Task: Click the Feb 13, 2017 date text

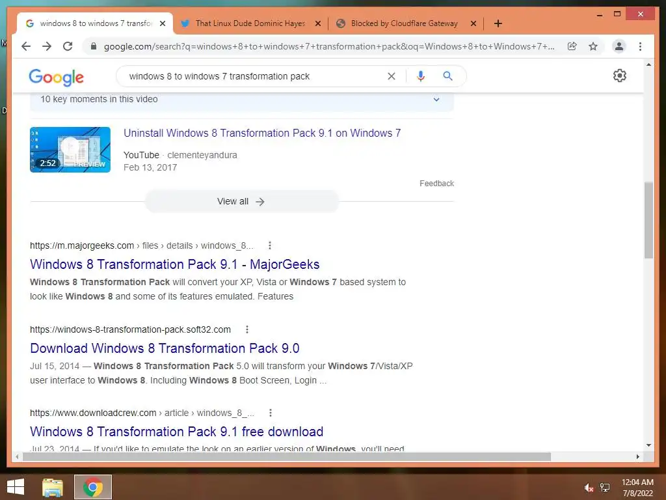Action: 150,167
